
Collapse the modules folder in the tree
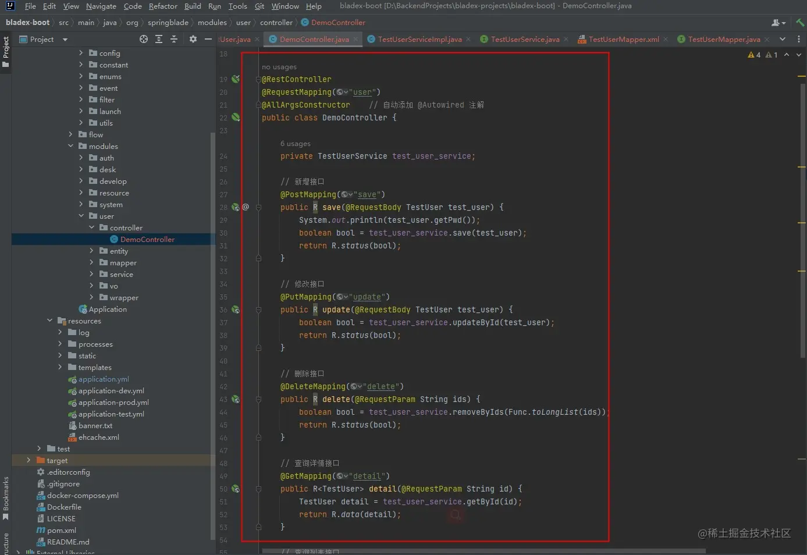(70, 146)
